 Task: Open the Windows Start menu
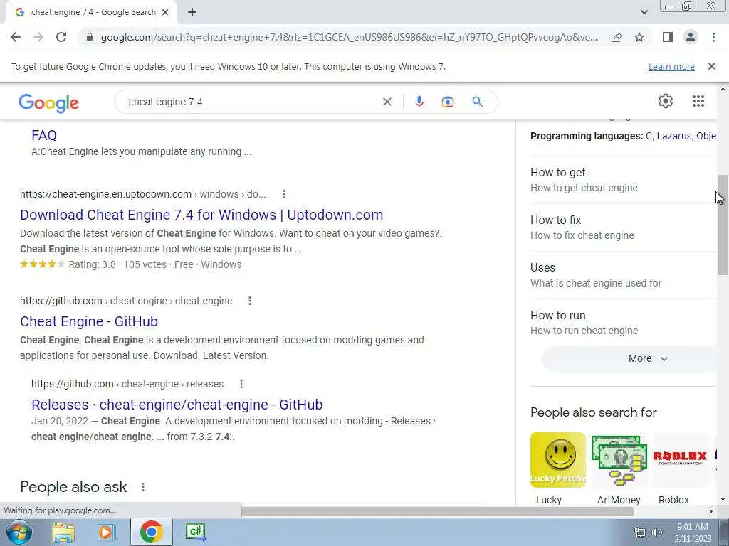pyautogui.click(x=19, y=532)
